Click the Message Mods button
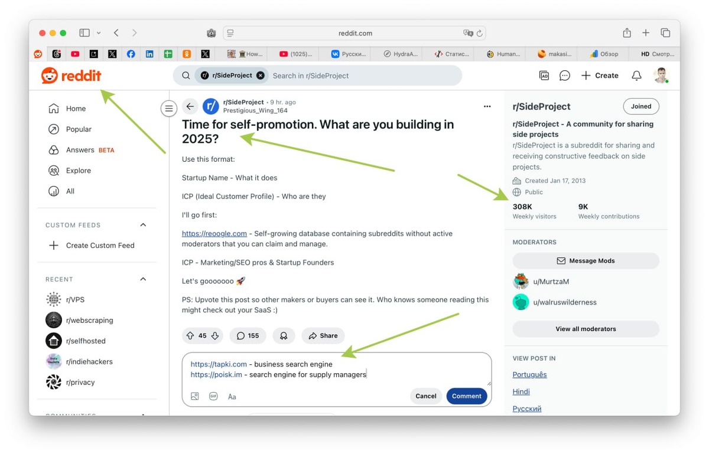Viewport: 709px width, 454px height. point(586,261)
